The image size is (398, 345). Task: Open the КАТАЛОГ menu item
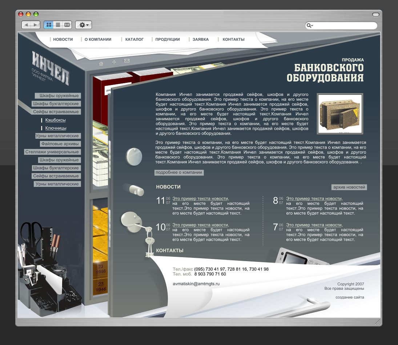134,39
